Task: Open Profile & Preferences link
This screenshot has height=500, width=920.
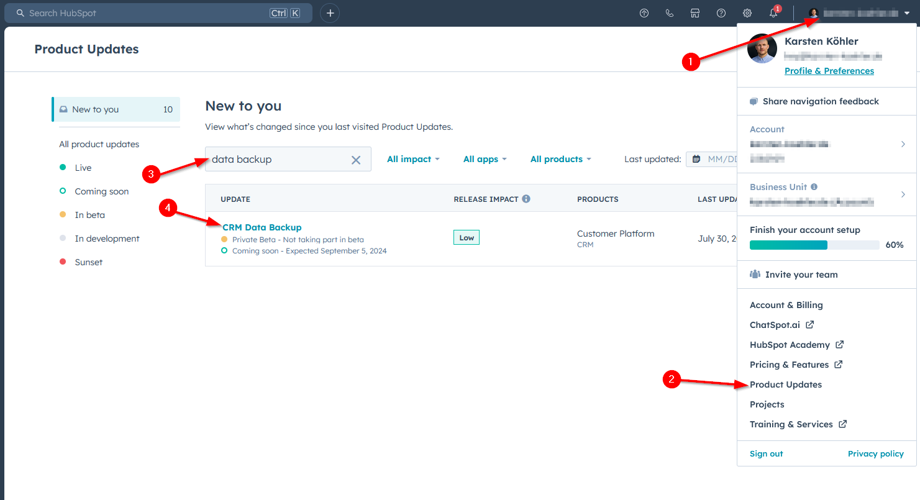Action: pos(829,70)
